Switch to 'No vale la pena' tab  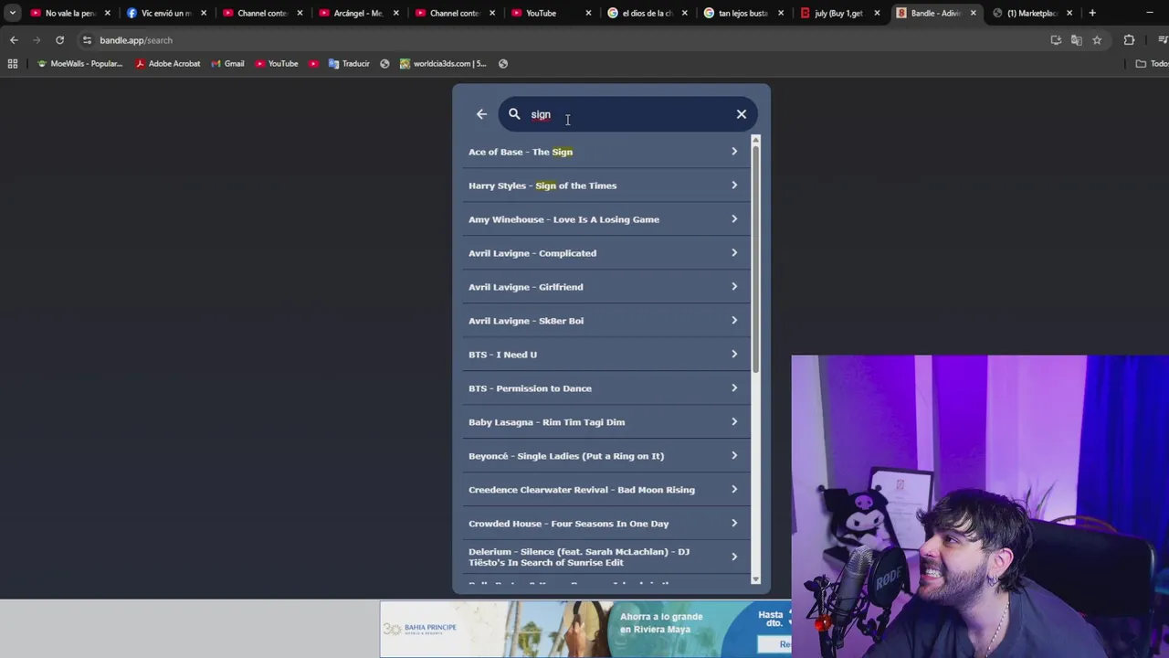[x=70, y=13]
